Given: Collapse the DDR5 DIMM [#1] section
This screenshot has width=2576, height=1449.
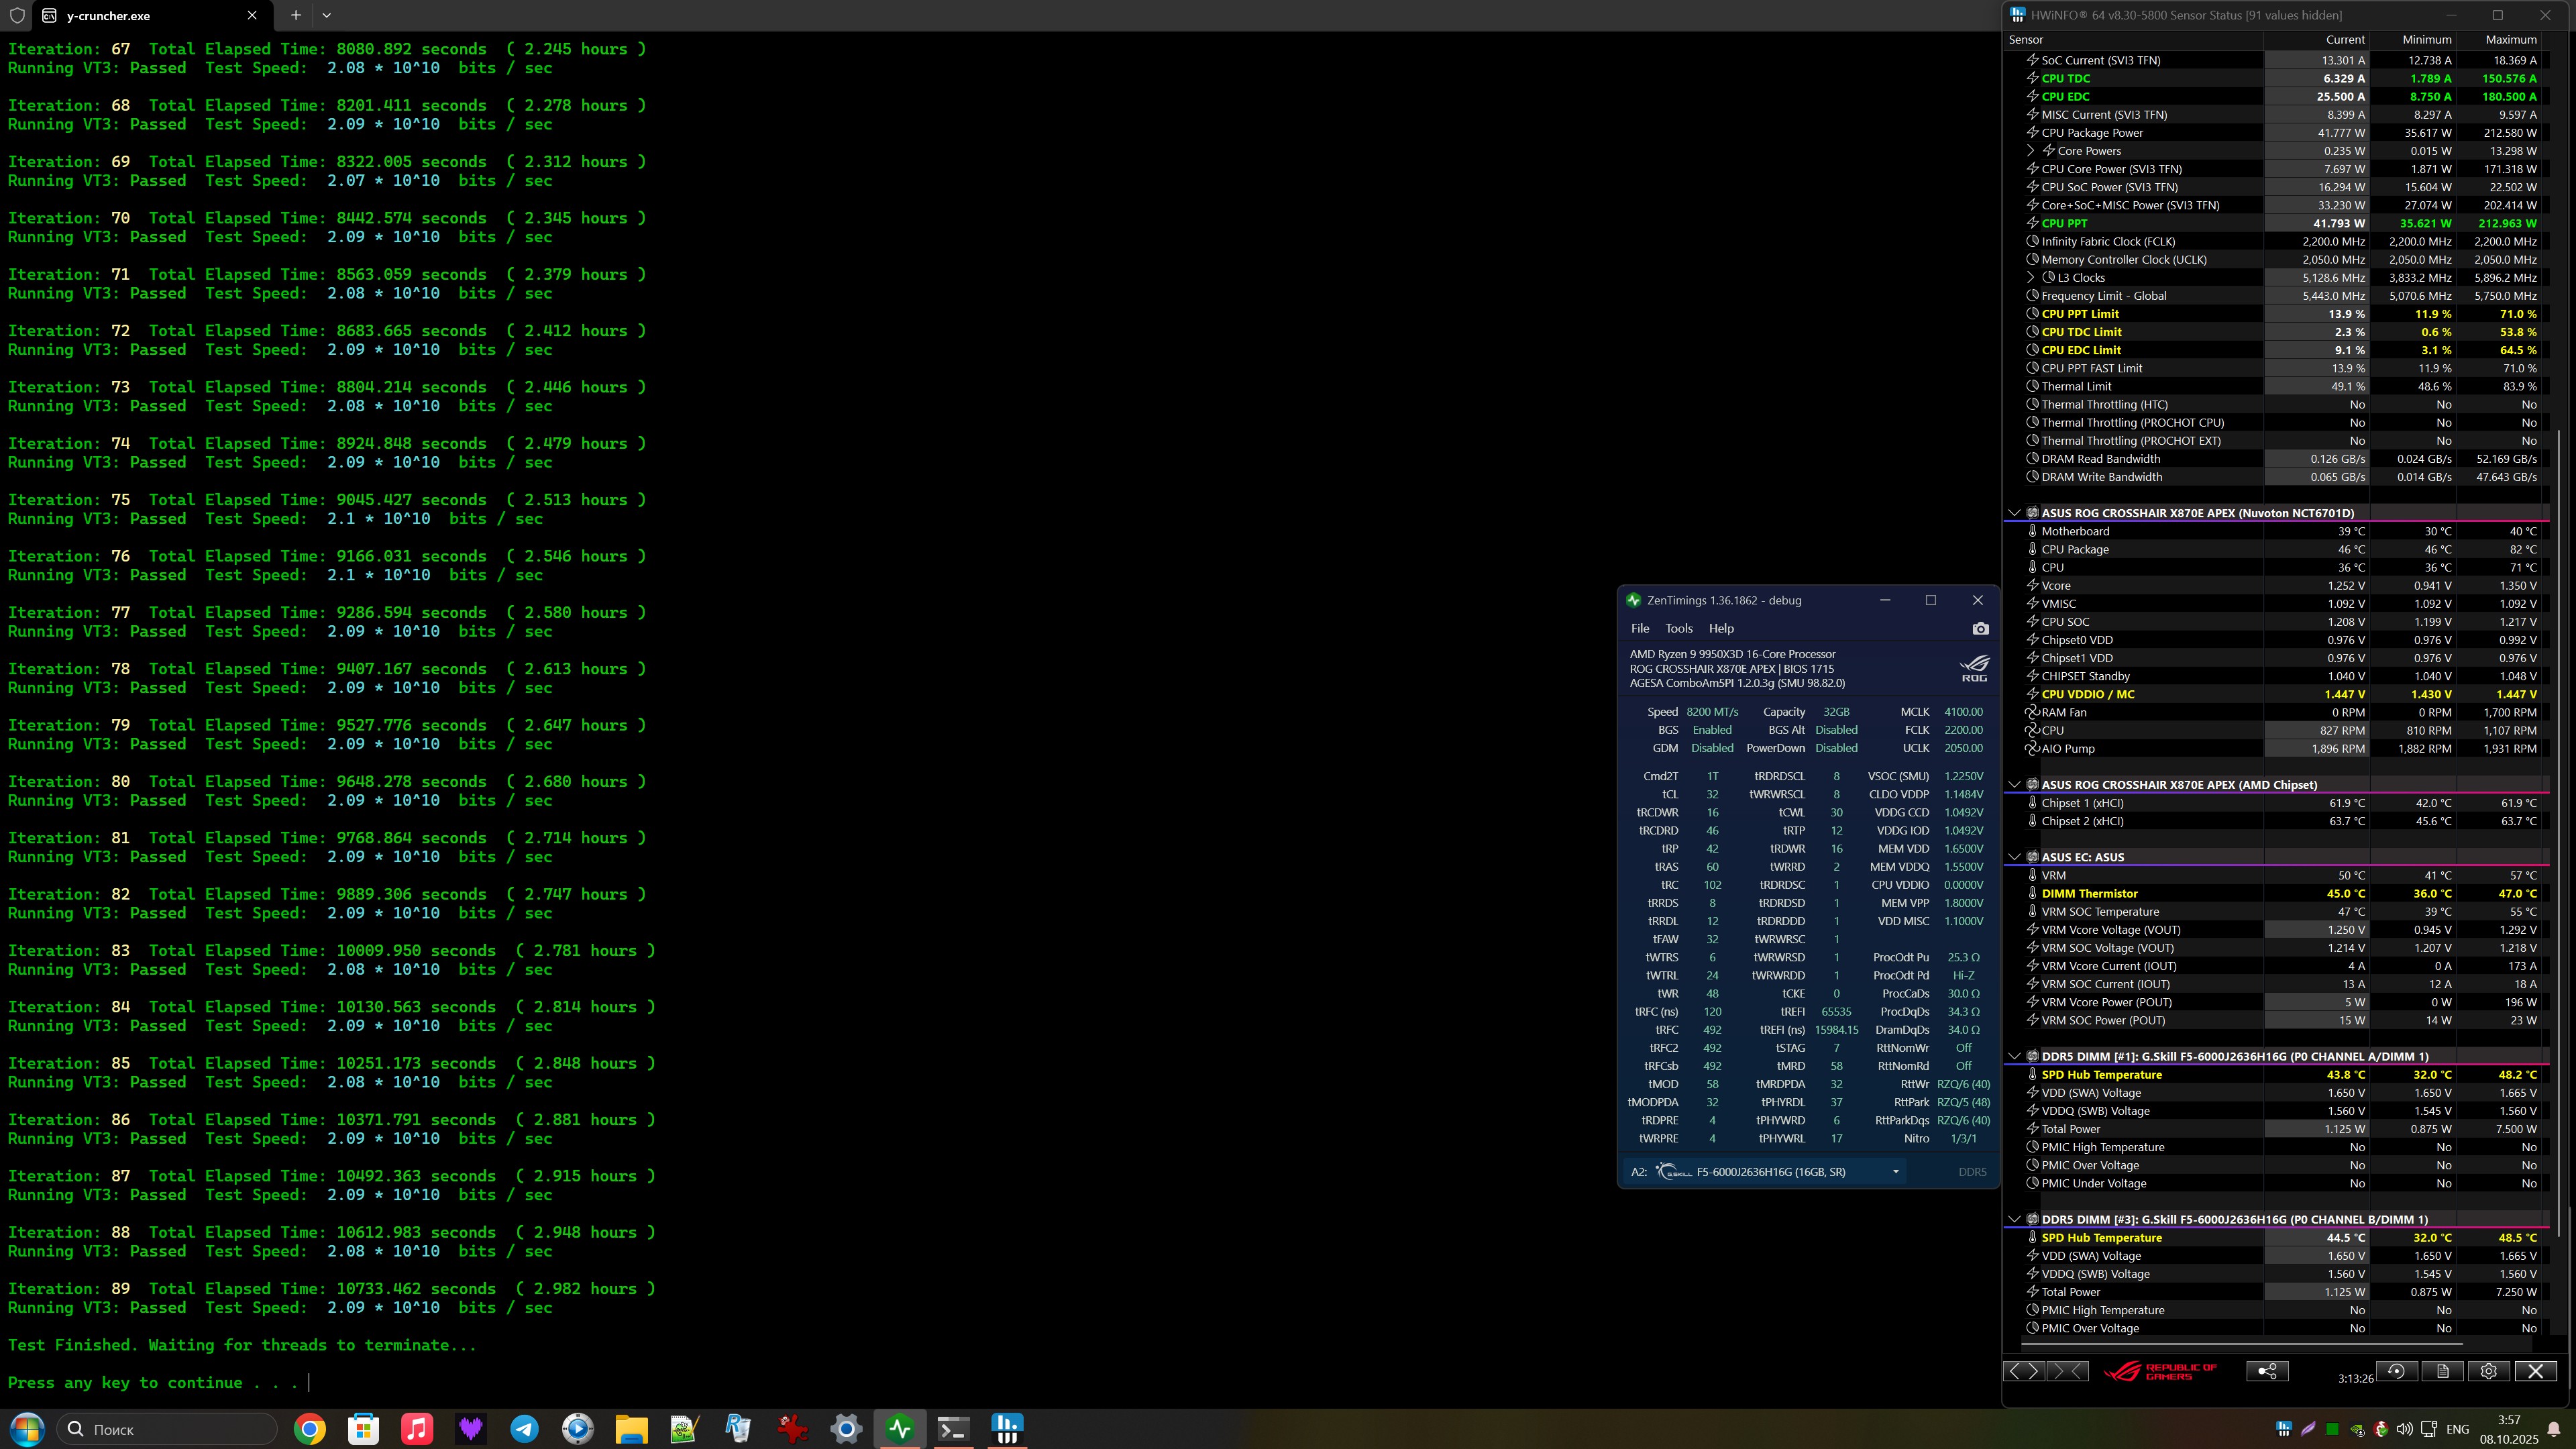Looking at the screenshot, I should 2014,1056.
